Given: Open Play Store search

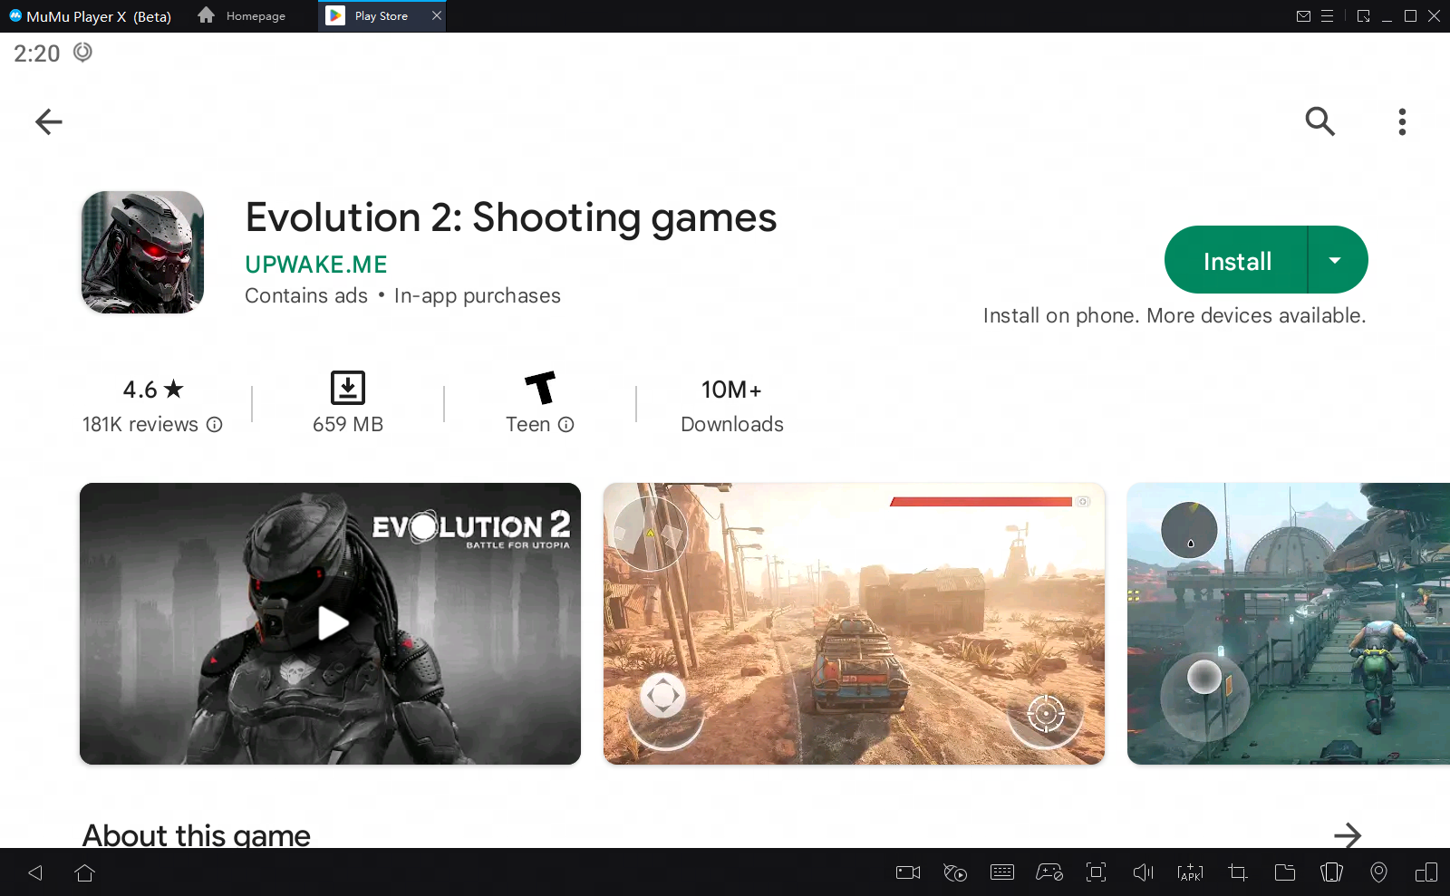Looking at the screenshot, I should 1320,121.
